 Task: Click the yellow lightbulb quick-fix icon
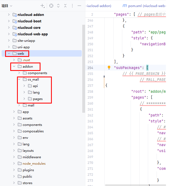[109, 68]
